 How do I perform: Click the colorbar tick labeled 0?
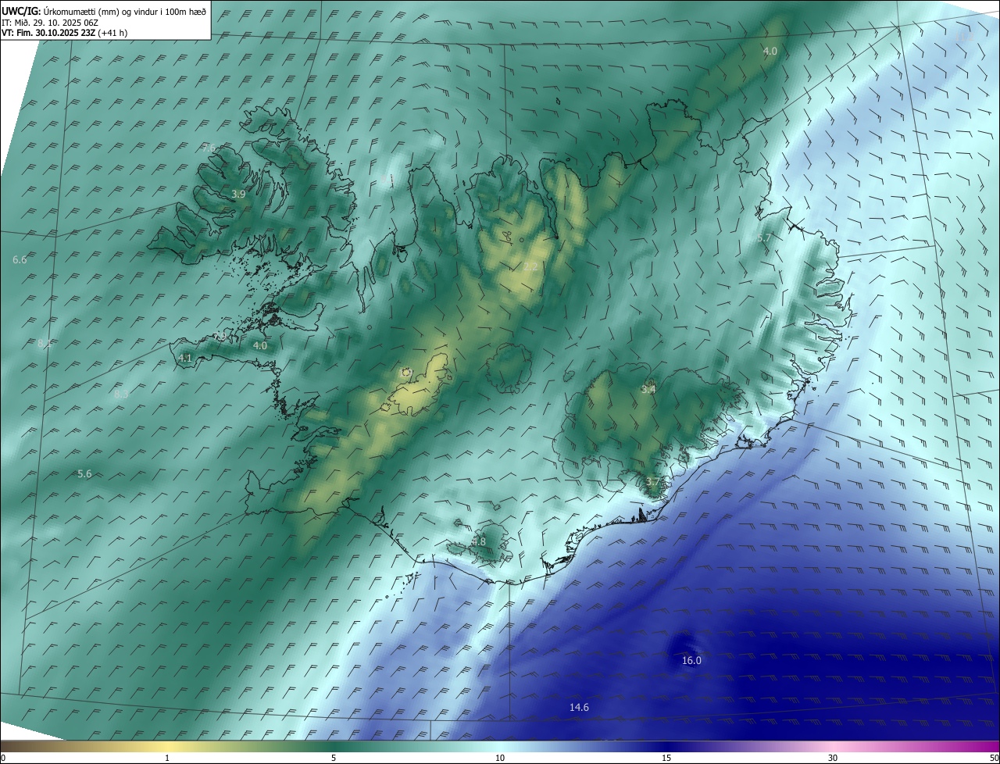[x=3, y=758]
